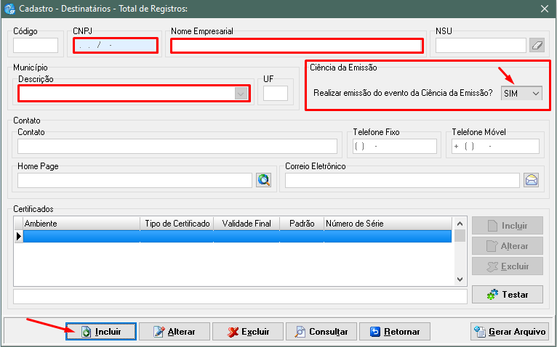Open the Município Descrição dropdown
The height and width of the screenshot is (347, 557).
pyautogui.click(x=241, y=94)
